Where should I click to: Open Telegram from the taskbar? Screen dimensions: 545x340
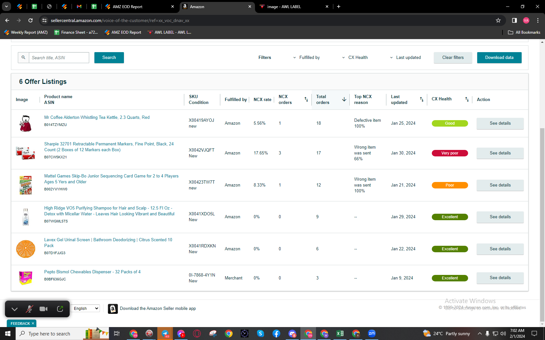pyautogui.click(x=165, y=334)
